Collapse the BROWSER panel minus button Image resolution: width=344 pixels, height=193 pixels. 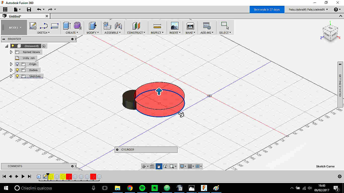[73, 39]
